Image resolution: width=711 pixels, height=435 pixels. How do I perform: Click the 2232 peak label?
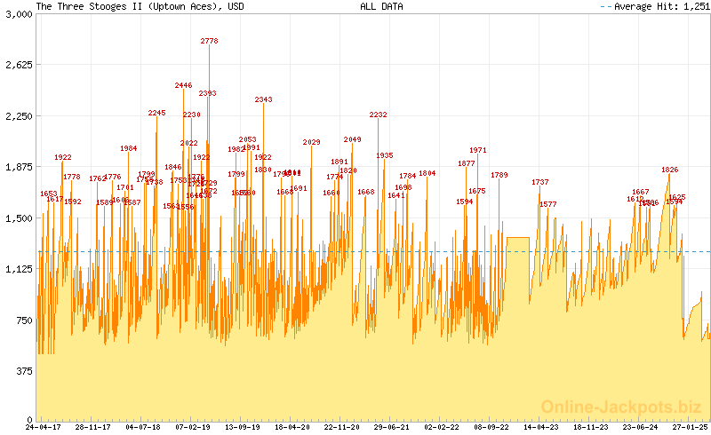tap(378, 115)
